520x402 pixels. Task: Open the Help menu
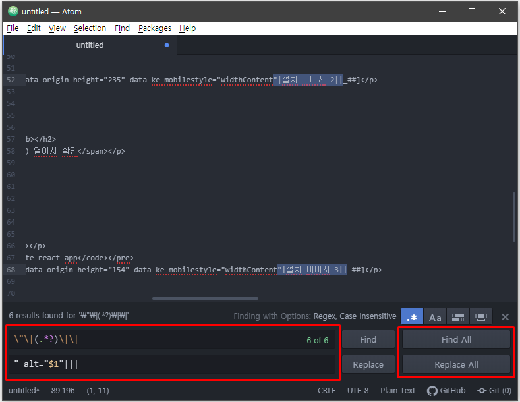point(187,28)
